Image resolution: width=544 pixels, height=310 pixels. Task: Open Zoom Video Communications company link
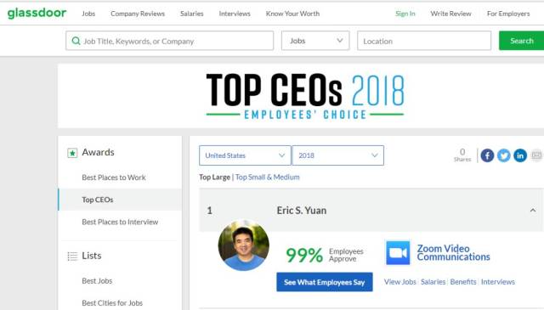pyautogui.click(x=453, y=252)
